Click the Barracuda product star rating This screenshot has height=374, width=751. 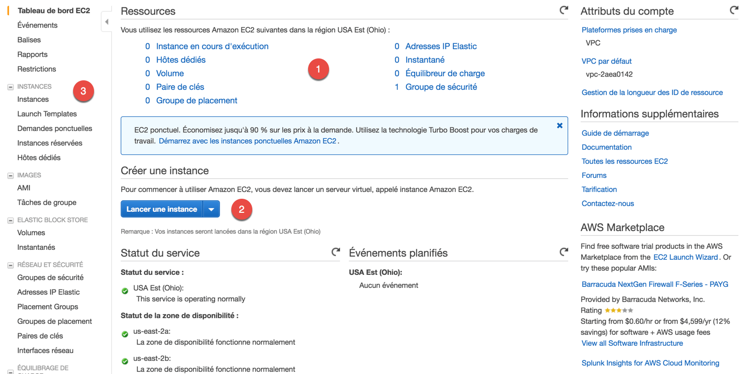[619, 309]
